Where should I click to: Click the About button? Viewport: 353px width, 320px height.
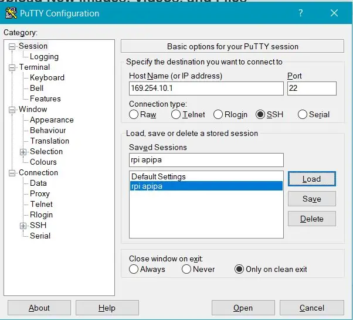[39, 308]
